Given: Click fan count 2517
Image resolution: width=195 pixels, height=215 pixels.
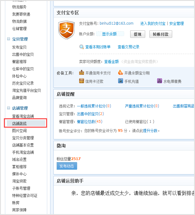Looking at the screenshot, I should coord(76,159).
